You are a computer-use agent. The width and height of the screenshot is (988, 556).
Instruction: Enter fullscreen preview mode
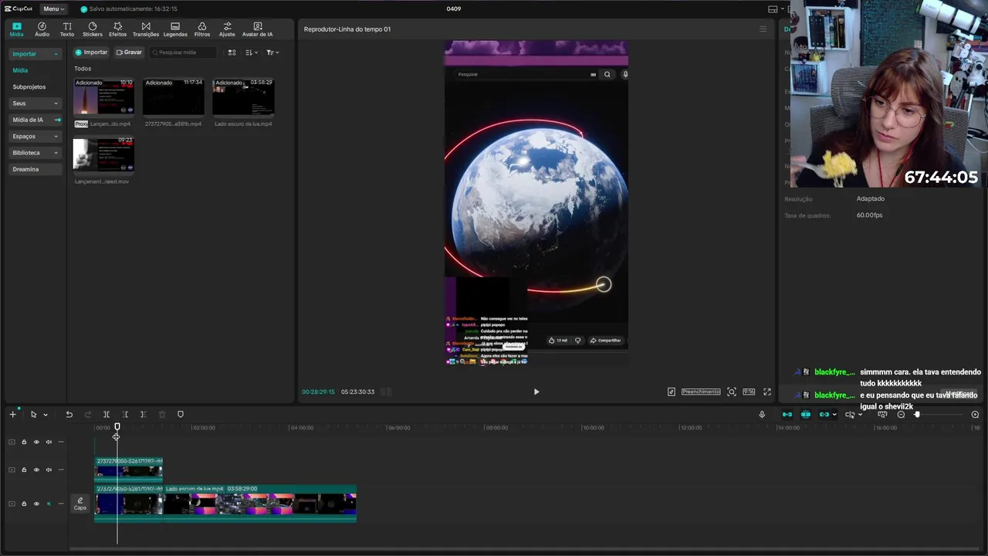(x=767, y=392)
